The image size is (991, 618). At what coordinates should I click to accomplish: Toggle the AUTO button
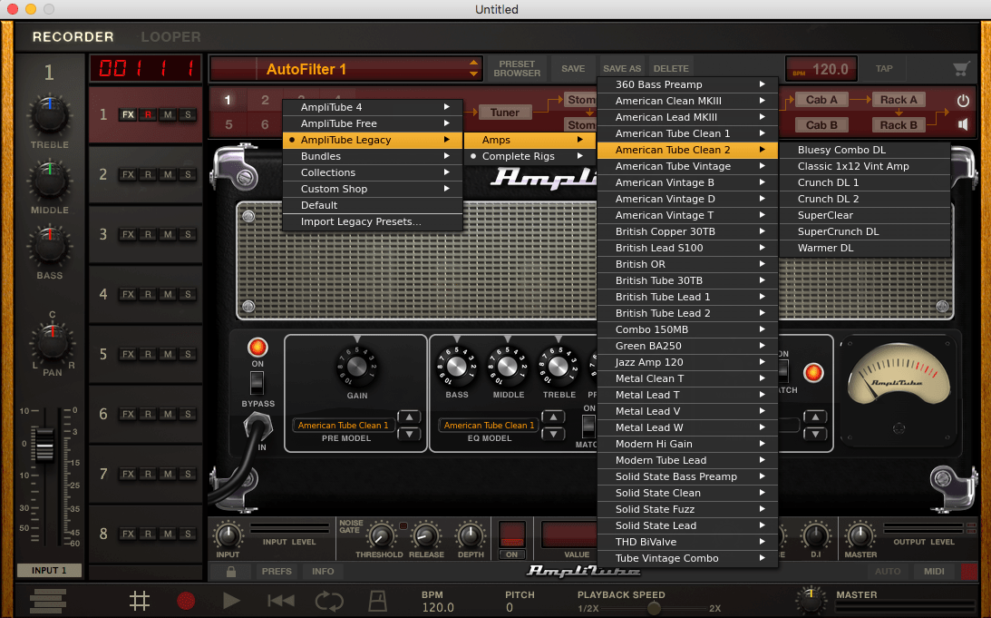pyautogui.click(x=888, y=571)
